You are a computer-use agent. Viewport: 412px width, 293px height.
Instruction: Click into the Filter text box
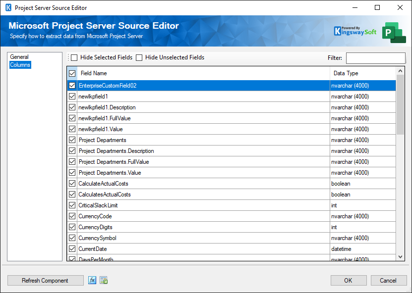click(x=375, y=58)
